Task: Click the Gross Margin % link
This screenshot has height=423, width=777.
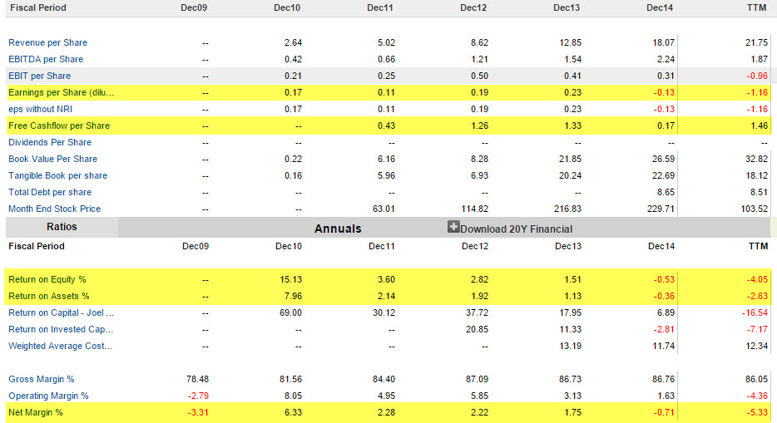Action: [x=42, y=379]
